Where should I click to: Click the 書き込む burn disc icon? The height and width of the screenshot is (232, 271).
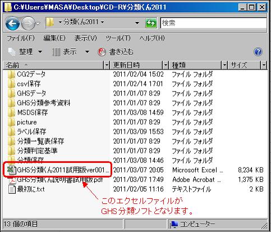coord(102,52)
